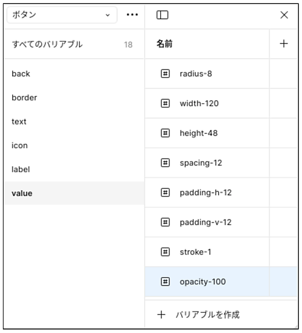
Task: Select すべてのバリアブル group
Action: coord(47,44)
